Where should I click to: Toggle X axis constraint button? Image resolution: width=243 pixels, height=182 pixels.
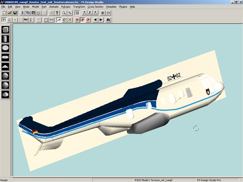(x=84, y=13)
